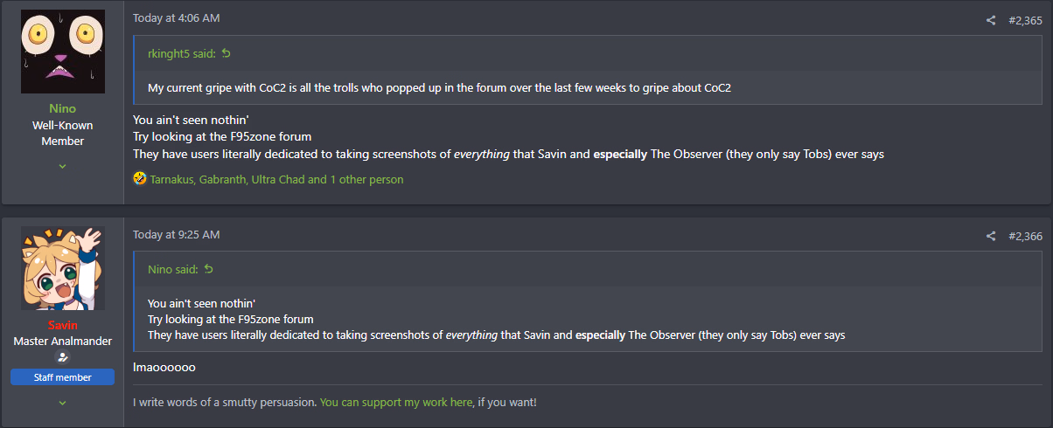Expand the chevron under Nino's user info
Viewport: 1053px width, 428px height.
[63, 166]
